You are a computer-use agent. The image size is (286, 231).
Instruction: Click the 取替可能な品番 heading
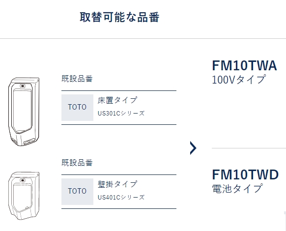click(x=119, y=17)
